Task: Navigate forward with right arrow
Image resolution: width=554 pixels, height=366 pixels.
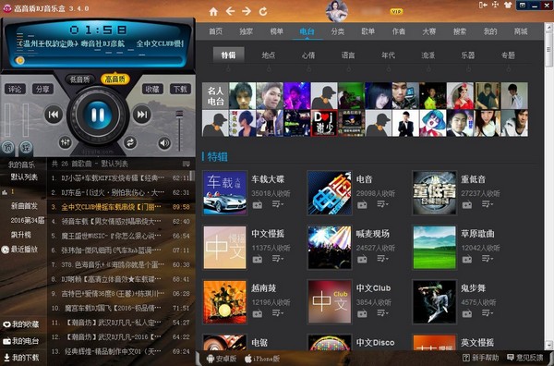Action: click(247, 11)
